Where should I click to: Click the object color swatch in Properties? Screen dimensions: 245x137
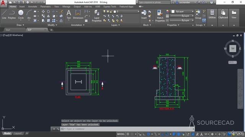point(173,11)
